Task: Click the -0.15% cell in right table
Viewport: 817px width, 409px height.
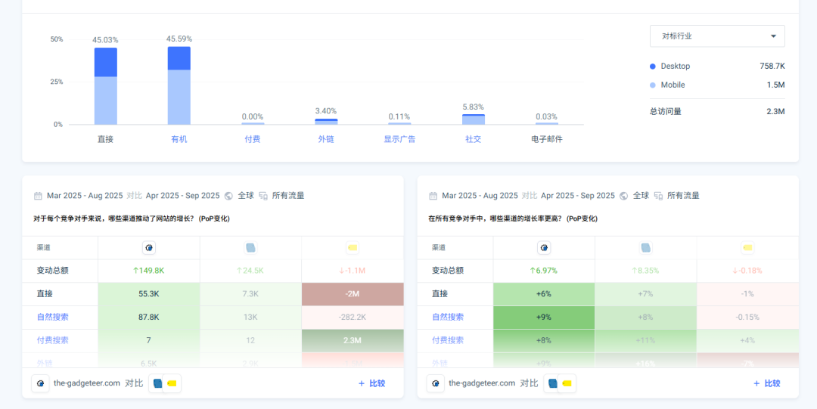Action: pyautogui.click(x=747, y=318)
